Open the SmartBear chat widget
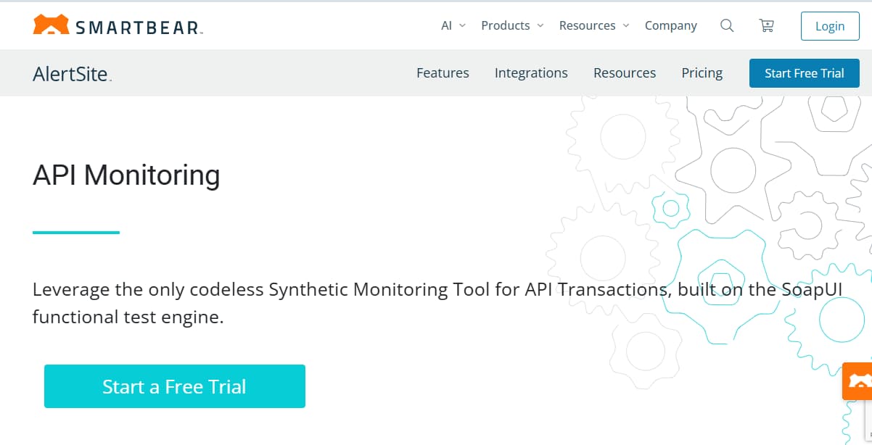 coord(859,380)
